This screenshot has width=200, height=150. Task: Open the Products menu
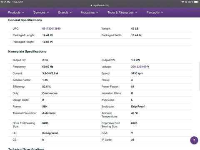[x=16, y=12]
